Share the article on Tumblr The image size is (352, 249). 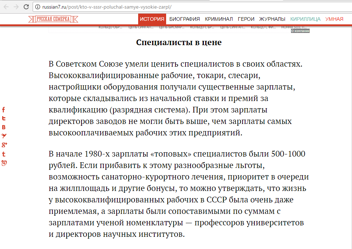tap(4, 154)
